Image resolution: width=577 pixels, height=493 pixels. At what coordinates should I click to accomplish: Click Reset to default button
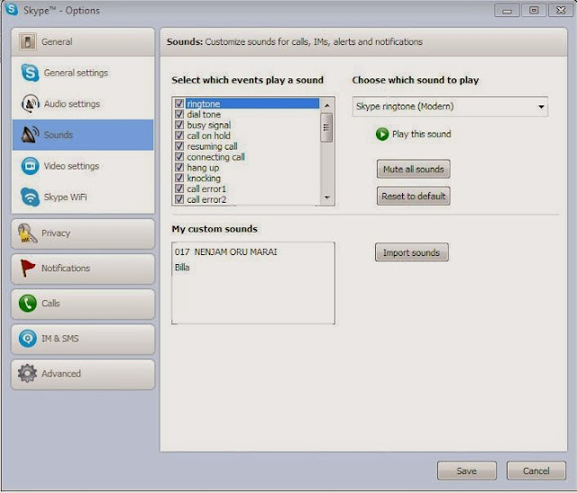[413, 196]
